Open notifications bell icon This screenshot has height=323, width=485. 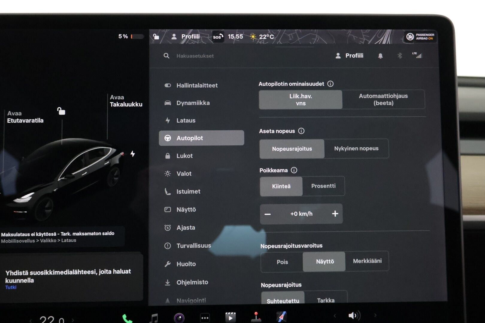point(380,56)
